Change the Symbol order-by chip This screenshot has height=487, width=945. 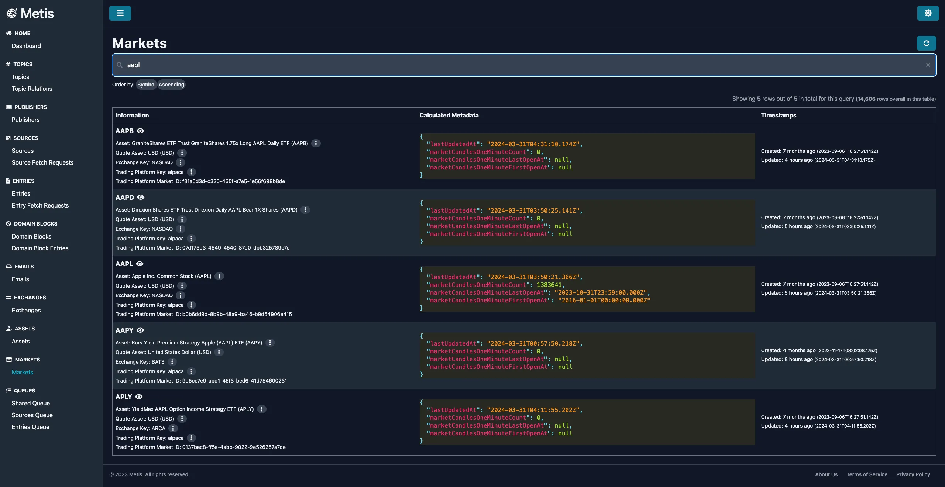[x=146, y=85]
